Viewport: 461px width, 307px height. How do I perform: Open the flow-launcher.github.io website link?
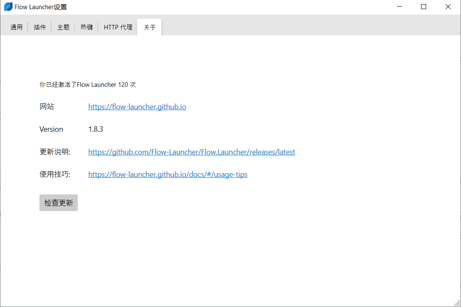pos(137,107)
